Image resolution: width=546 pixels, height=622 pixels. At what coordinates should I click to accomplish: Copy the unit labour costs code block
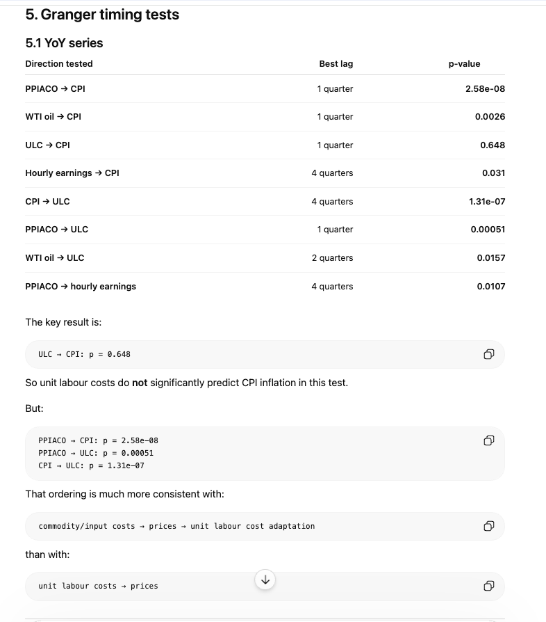pos(489,586)
